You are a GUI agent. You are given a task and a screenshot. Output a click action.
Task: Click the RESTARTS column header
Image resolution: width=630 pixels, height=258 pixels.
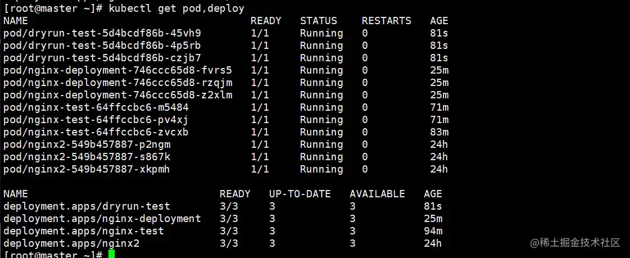click(387, 21)
